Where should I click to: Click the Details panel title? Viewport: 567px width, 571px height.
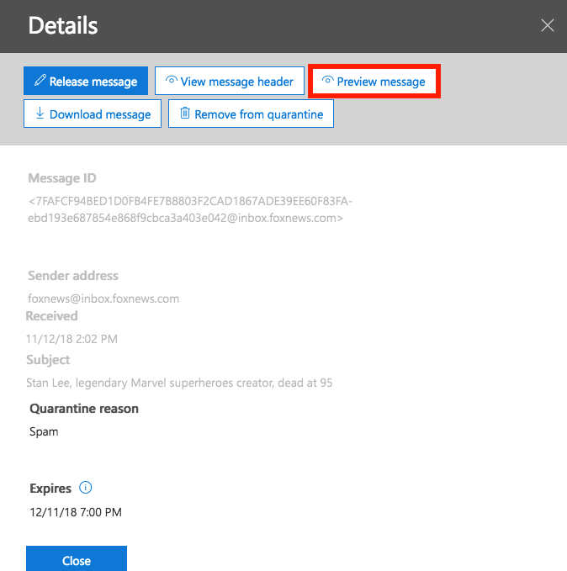[x=63, y=26]
